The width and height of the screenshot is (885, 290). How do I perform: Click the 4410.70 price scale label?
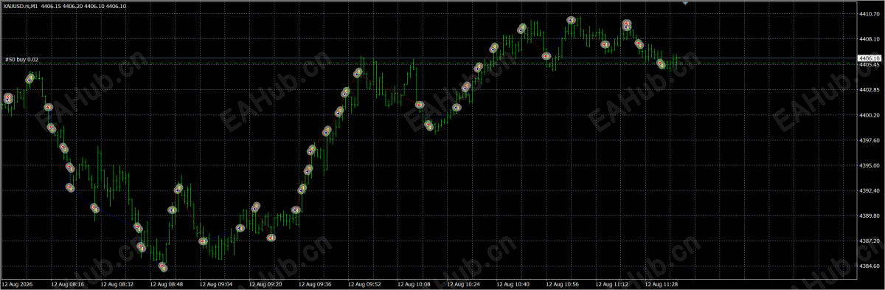click(x=869, y=14)
